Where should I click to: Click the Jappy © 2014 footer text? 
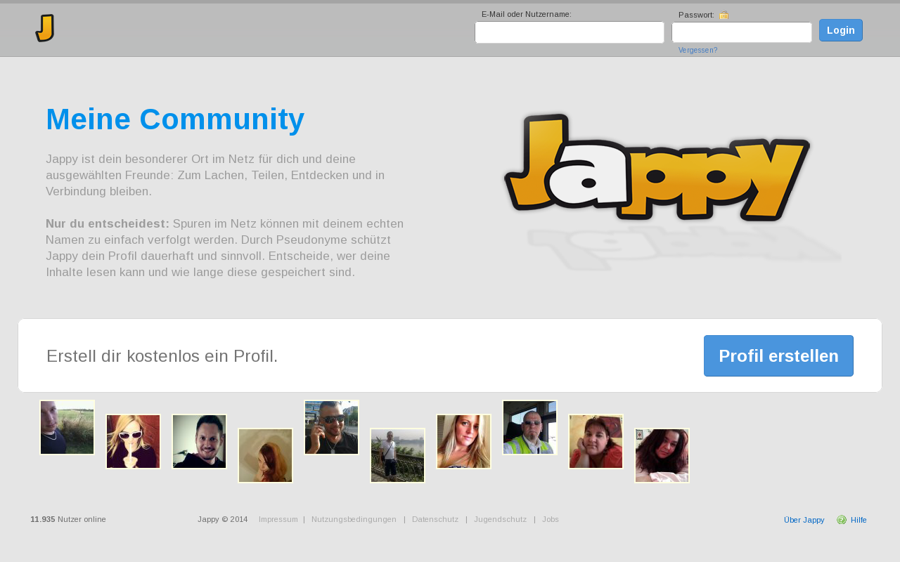coord(223,520)
